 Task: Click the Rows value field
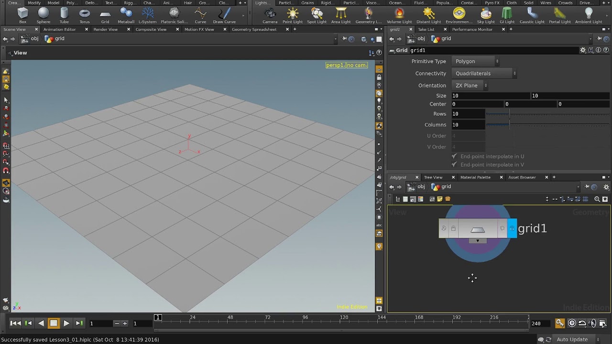click(x=469, y=114)
